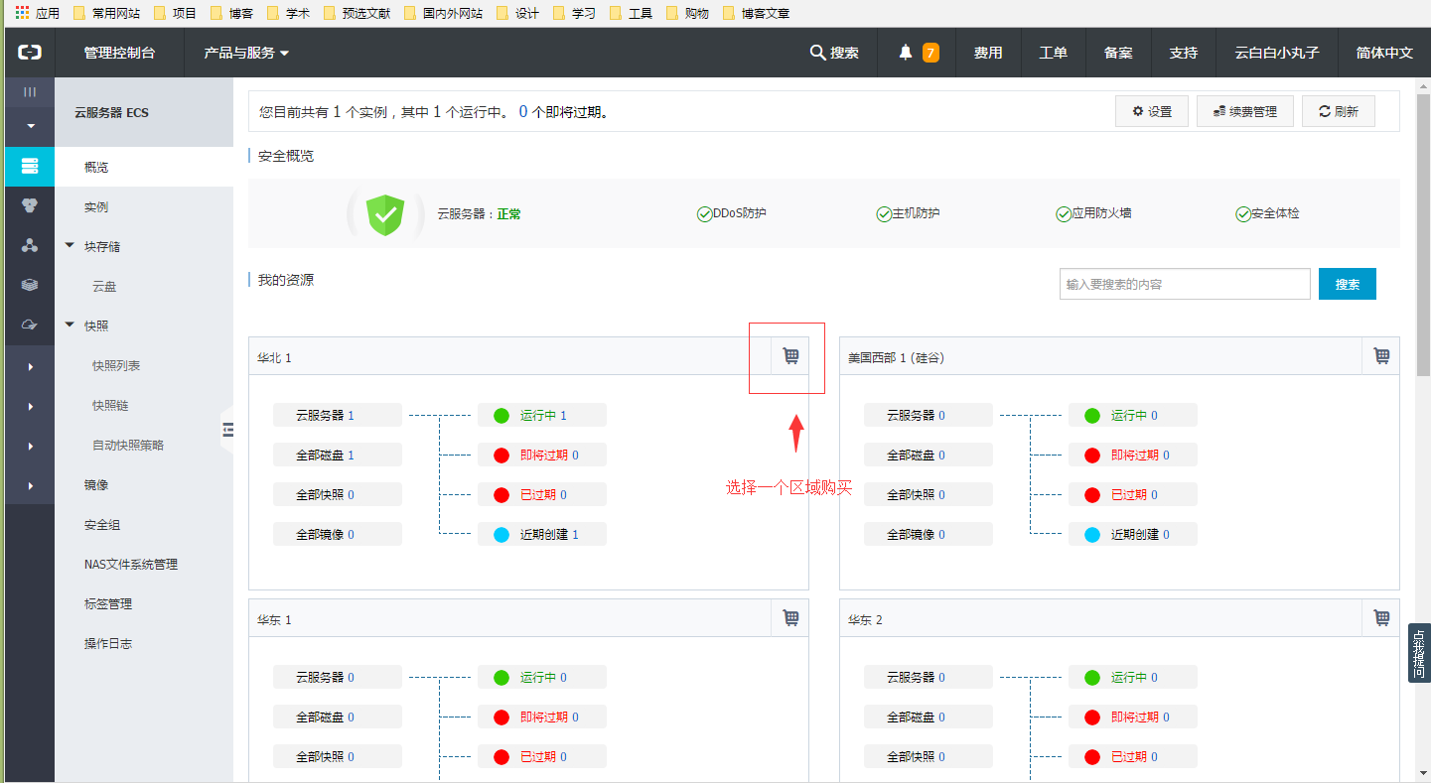Expand the fourth collapsed dark sidebar group

30,485
